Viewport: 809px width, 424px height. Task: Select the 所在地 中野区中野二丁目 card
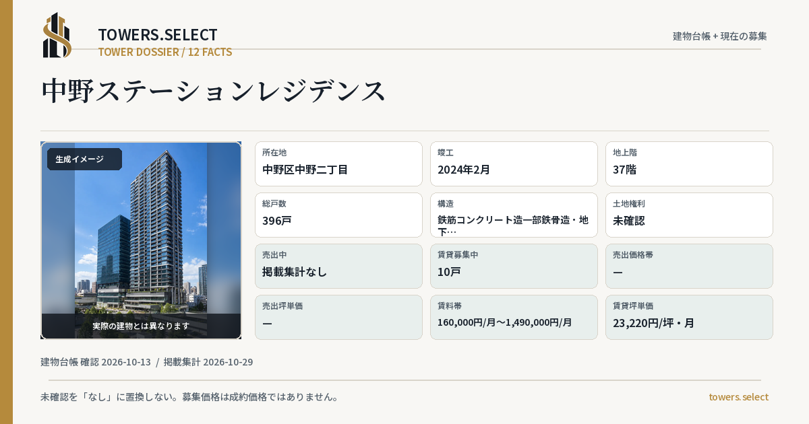click(338, 164)
